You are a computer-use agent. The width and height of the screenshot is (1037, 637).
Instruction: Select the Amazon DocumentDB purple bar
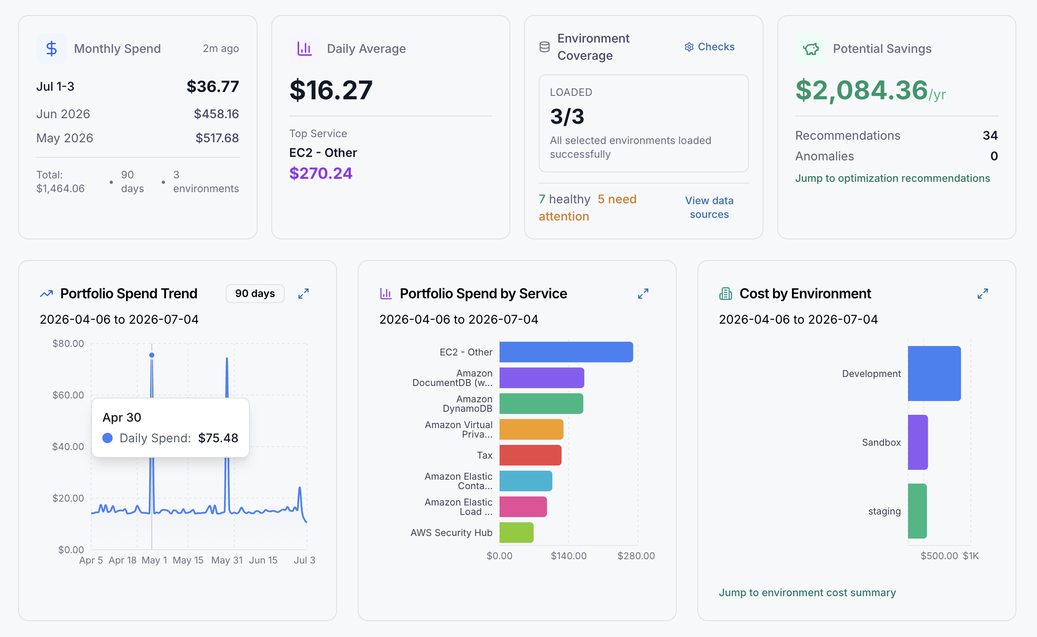[542, 378]
